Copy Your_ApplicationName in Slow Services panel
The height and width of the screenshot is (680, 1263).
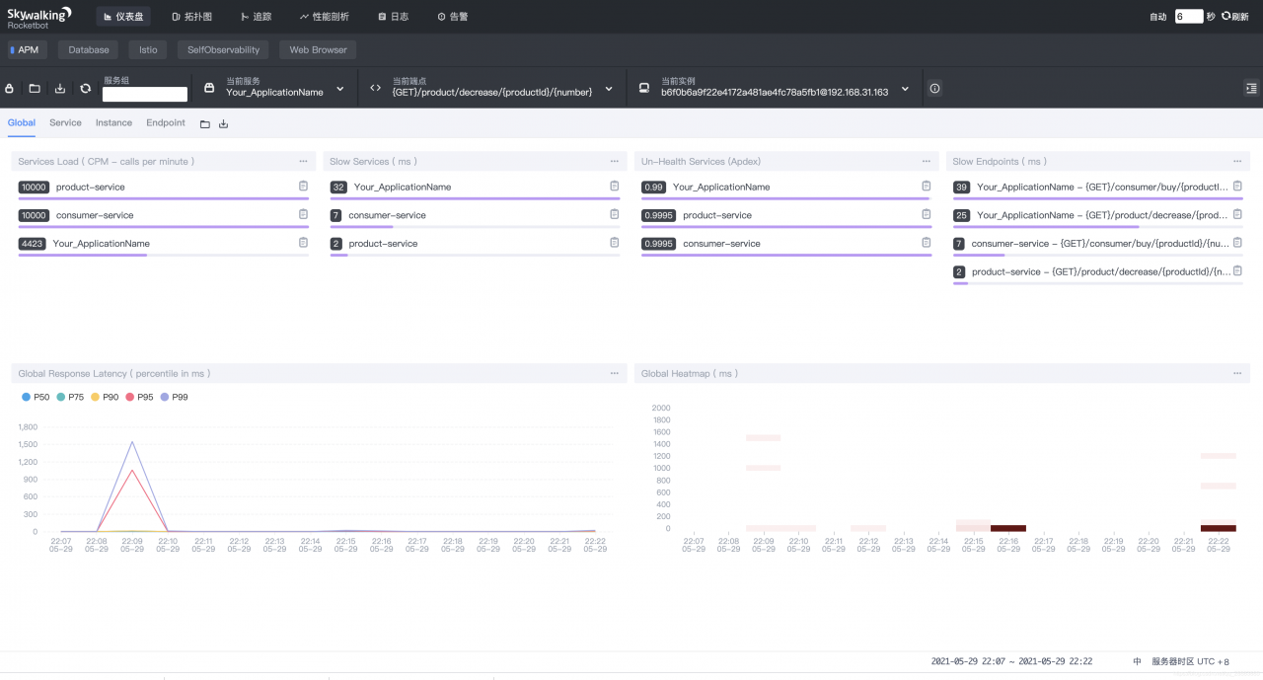[615, 186]
